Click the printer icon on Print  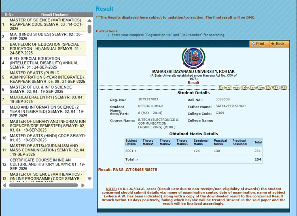253,44
